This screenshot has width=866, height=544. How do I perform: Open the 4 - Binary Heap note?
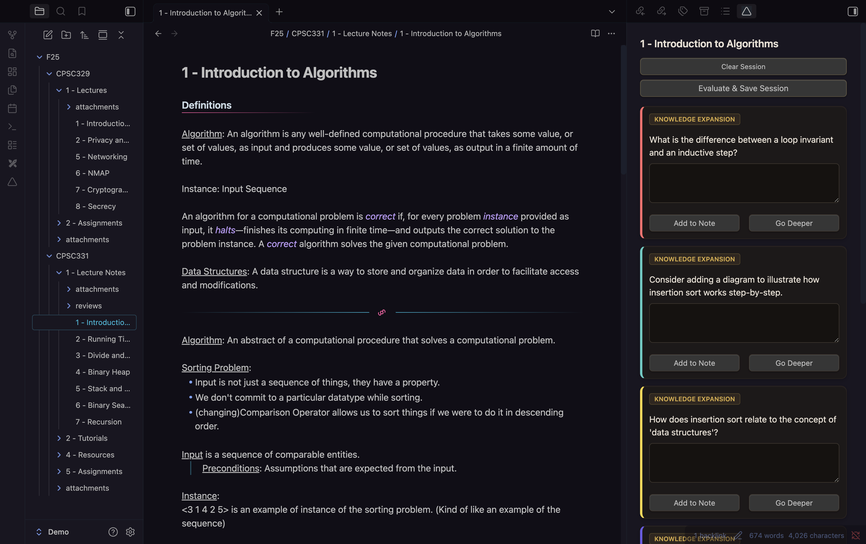103,372
